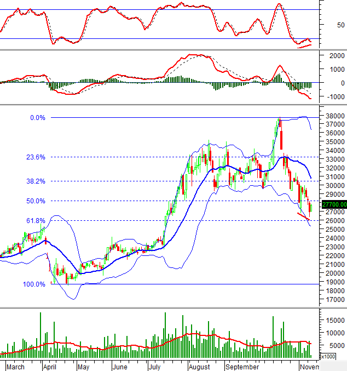Select the March label on time axis
The image size is (347, 371).
tap(16, 366)
